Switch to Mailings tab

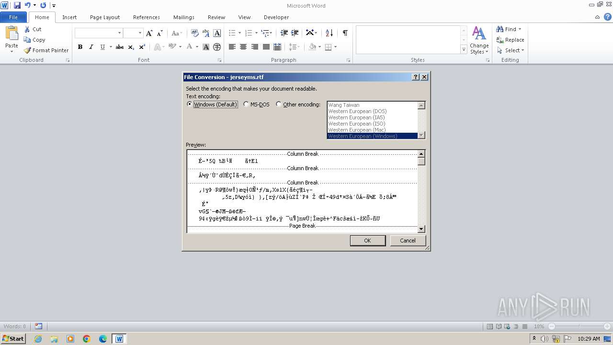pos(184,17)
